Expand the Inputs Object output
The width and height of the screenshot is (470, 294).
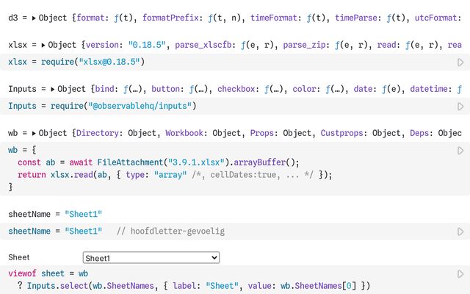(53, 90)
